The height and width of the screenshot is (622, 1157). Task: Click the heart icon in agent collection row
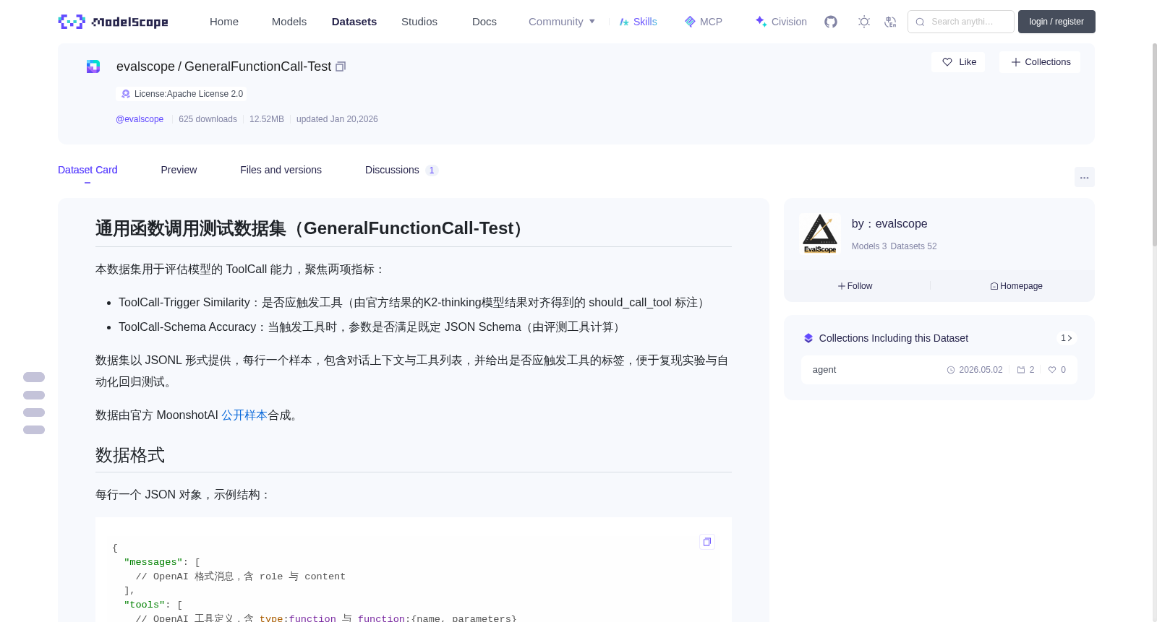pos(1052,370)
